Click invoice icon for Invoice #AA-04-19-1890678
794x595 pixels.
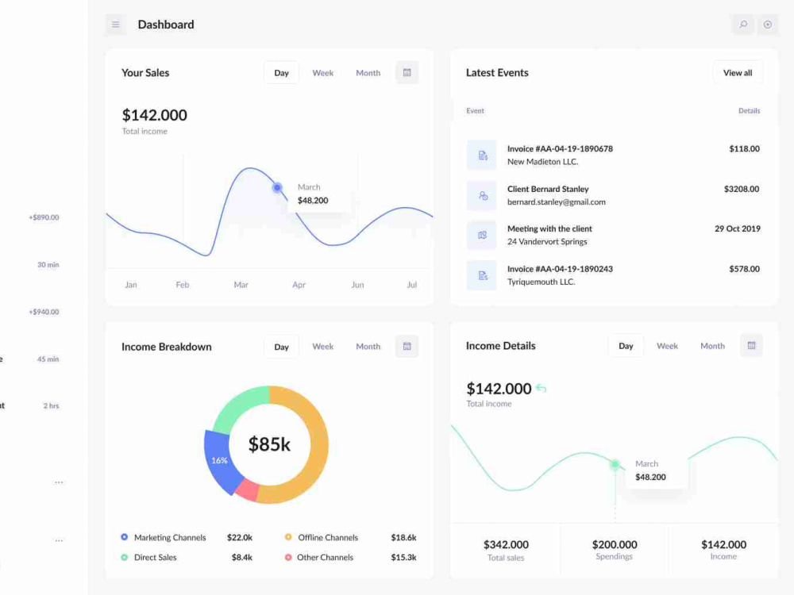point(482,155)
